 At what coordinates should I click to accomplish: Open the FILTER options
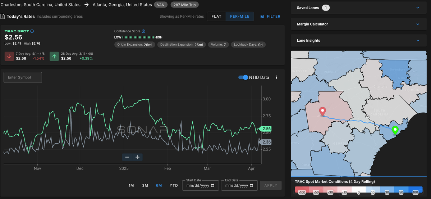(270, 17)
